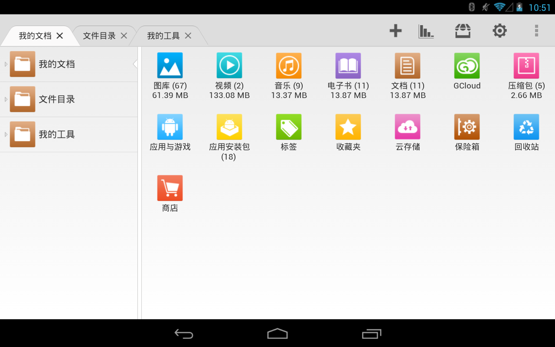555x347 pixels.
Task: Open the 回收站 recycle bin icon
Action: (526, 127)
